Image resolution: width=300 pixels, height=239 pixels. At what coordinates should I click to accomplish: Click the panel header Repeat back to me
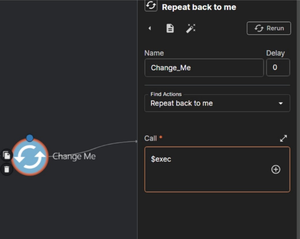coord(199,7)
